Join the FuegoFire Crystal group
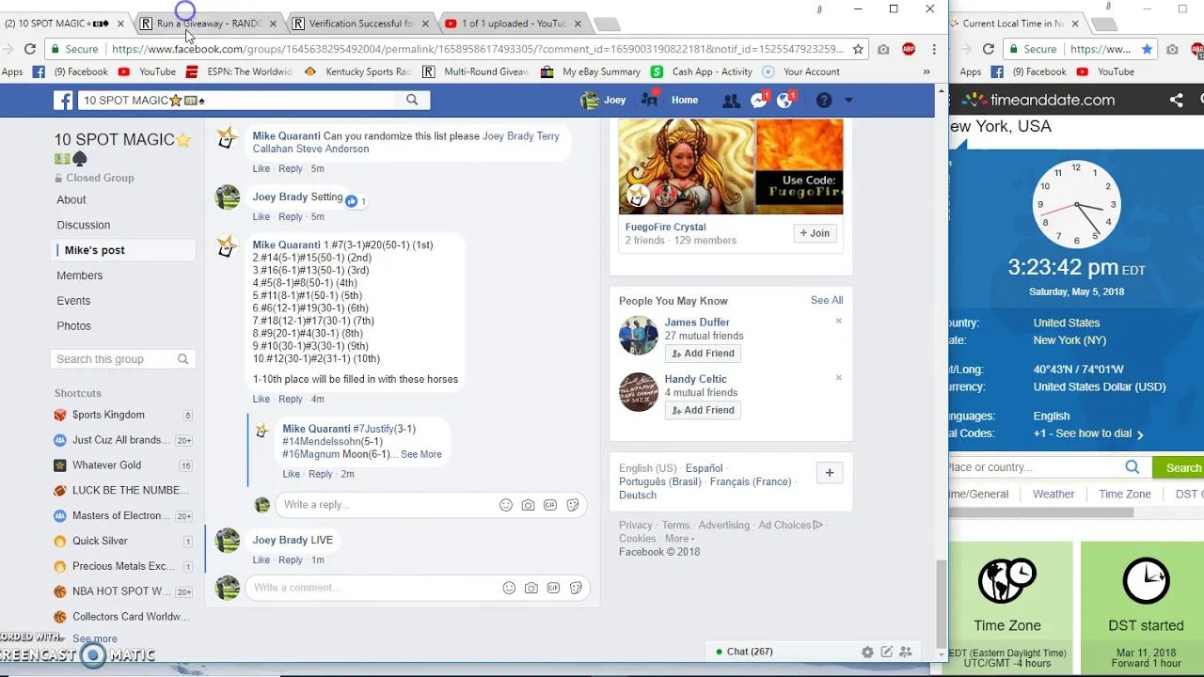 click(x=816, y=233)
